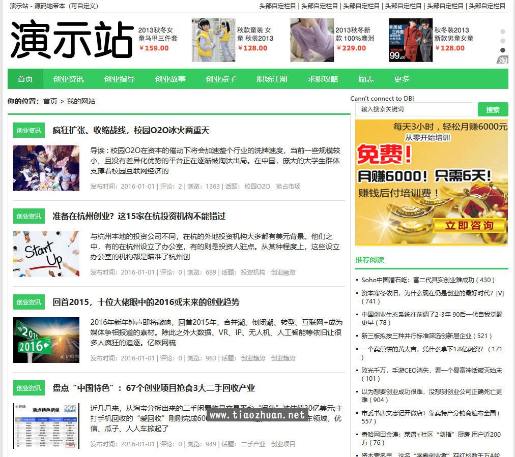This screenshot has height=457, width=515.
Task: Open the Start Up article thumbnail
Action: pos(46,254)
